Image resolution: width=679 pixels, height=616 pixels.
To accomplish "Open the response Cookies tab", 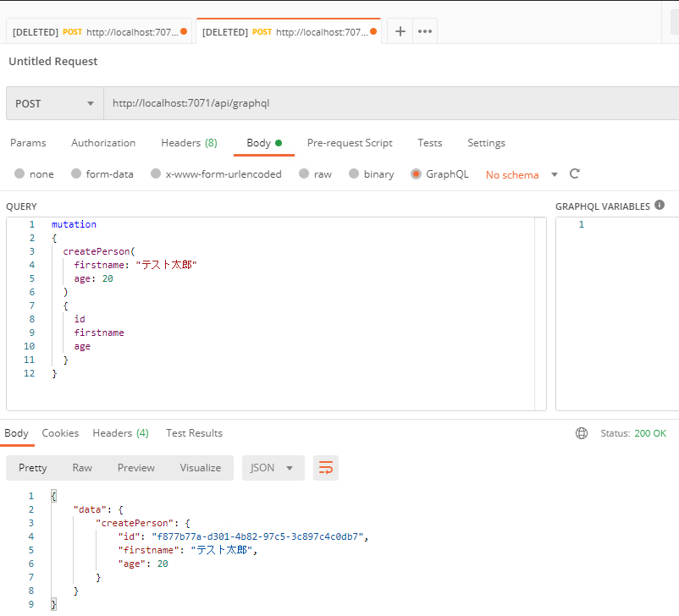I will pyautogui.click(x=60, y=433).
